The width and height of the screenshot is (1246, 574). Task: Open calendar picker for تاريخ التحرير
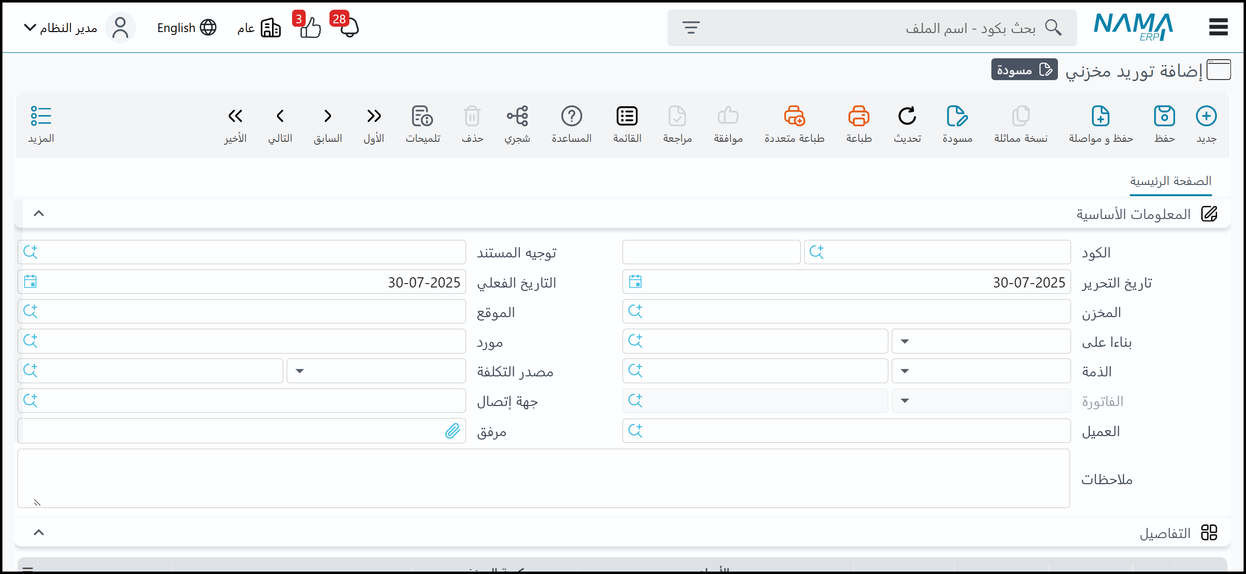(x=635, y=282)
